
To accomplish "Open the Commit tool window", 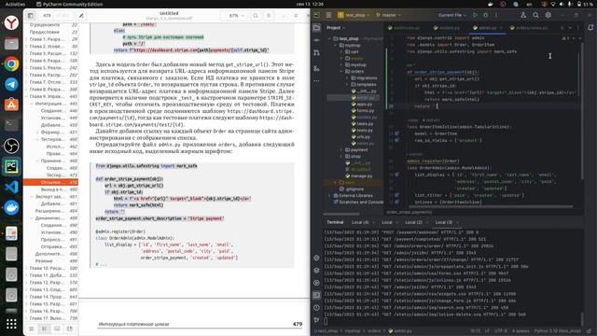I will click(x=317, y=40).
